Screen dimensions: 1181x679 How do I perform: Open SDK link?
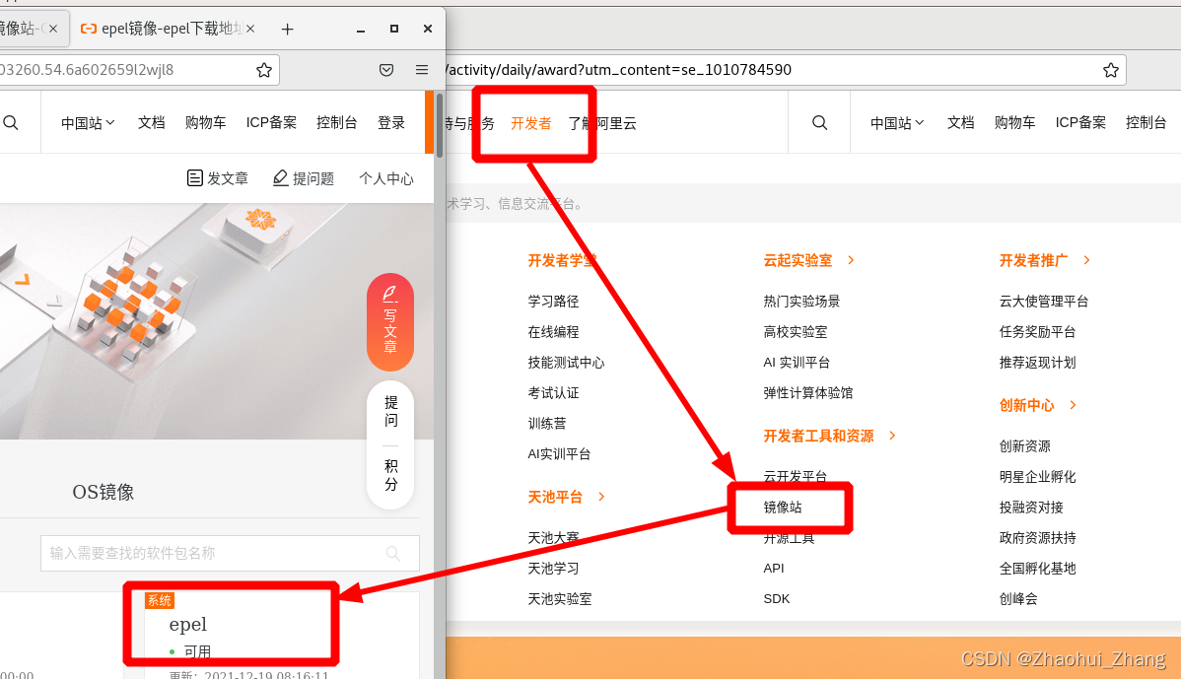tap(777, 599)
